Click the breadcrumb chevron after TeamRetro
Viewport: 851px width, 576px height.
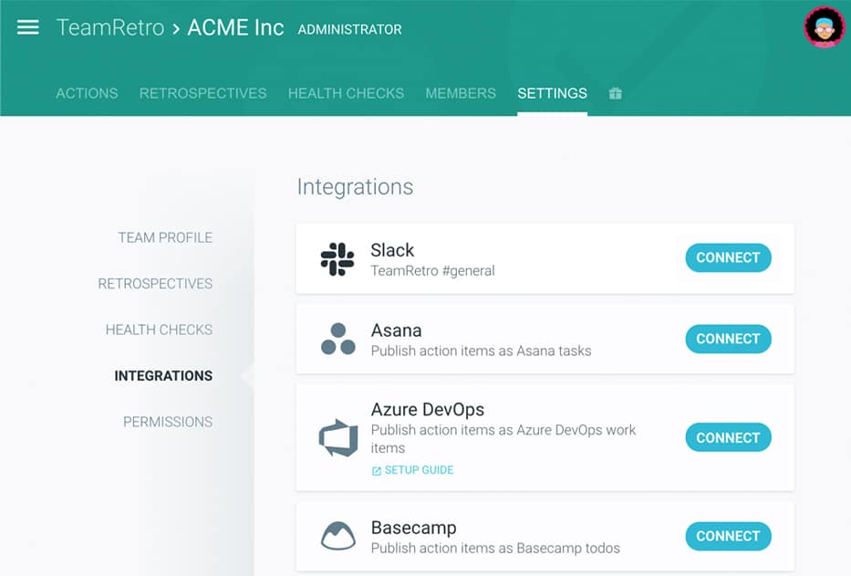tap(176, 29)
